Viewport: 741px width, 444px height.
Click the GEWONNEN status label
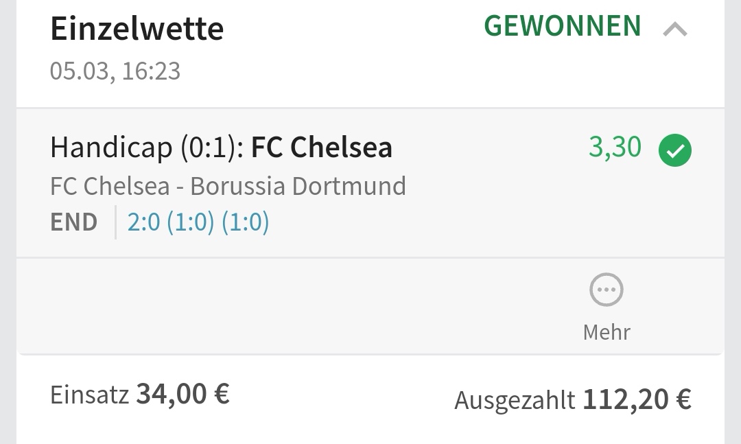[563, 26]
